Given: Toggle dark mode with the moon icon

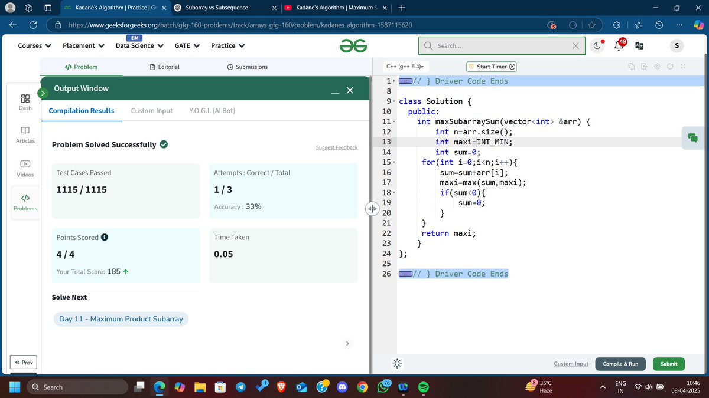Looking at the screenshot, I should click(x=598, y=45).
